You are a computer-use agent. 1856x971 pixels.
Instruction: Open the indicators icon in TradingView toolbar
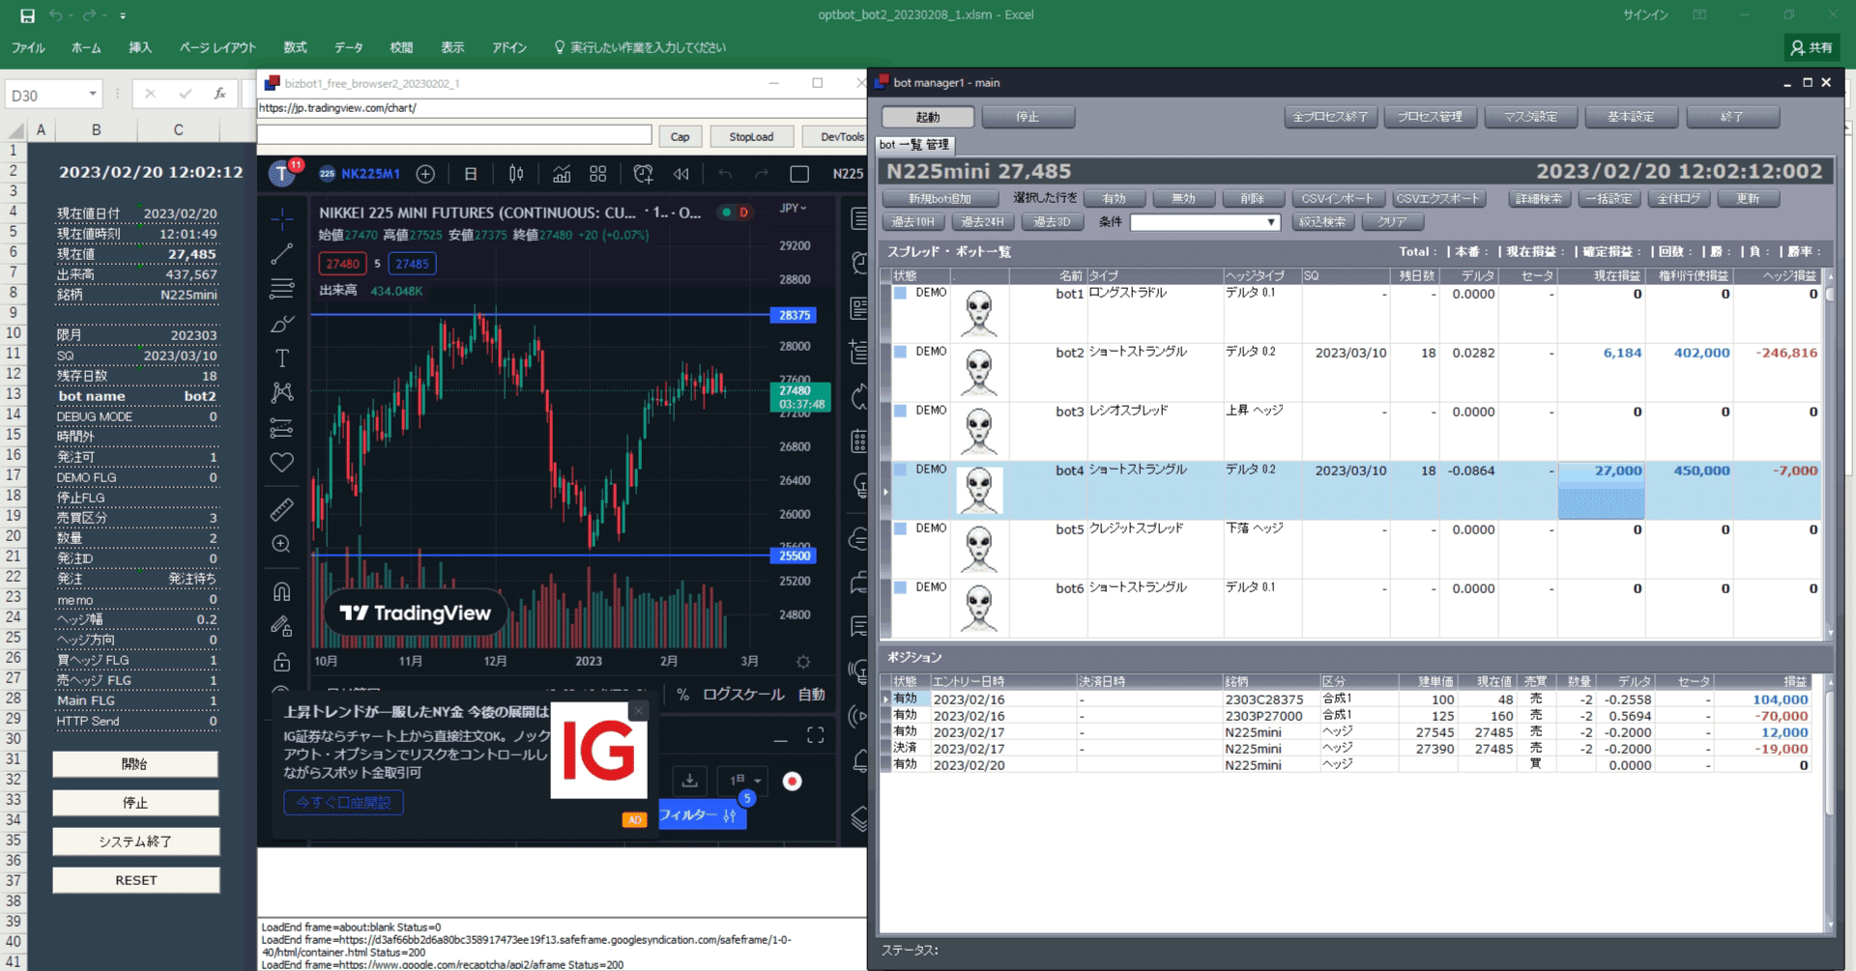point(562,174)
